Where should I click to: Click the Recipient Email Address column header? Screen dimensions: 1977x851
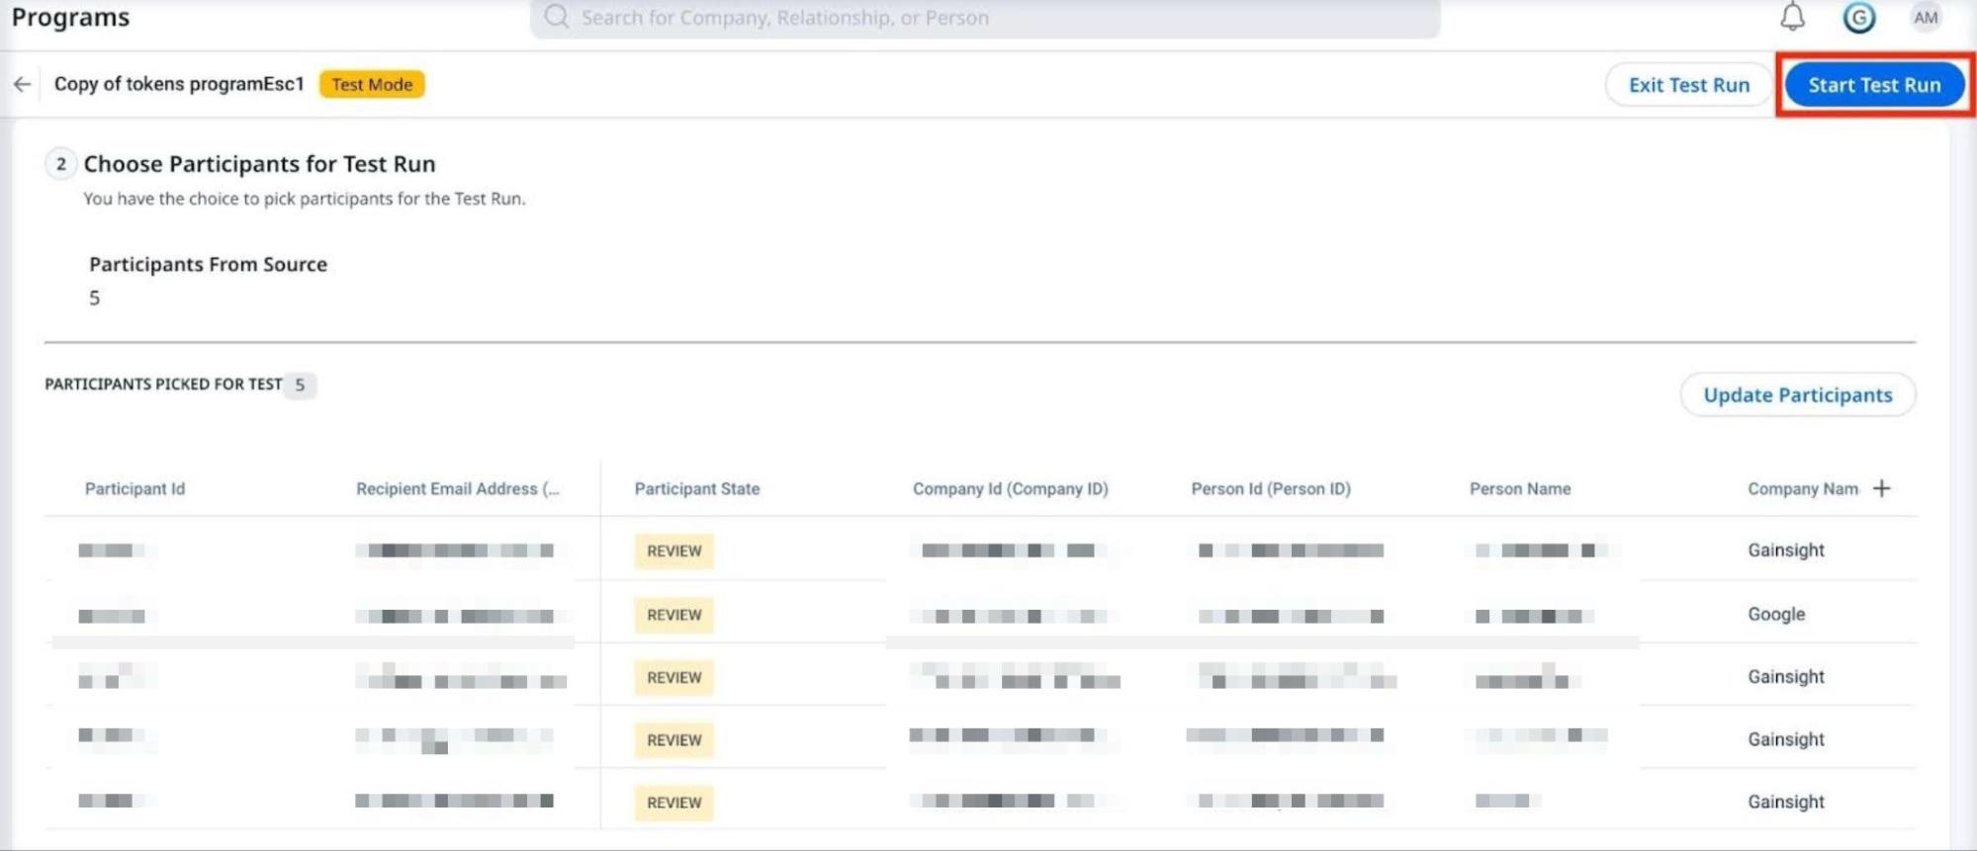pos(457,489)
